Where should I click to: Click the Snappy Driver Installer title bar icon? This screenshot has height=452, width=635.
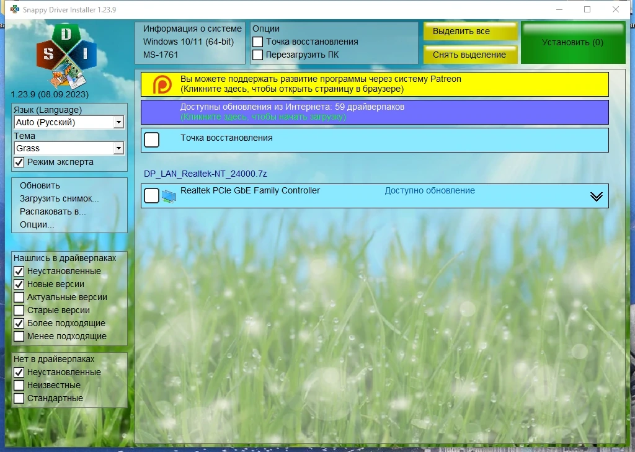point(15,9)
